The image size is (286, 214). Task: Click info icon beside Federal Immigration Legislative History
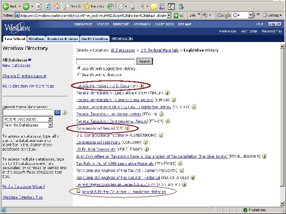[x=167, y=93]
